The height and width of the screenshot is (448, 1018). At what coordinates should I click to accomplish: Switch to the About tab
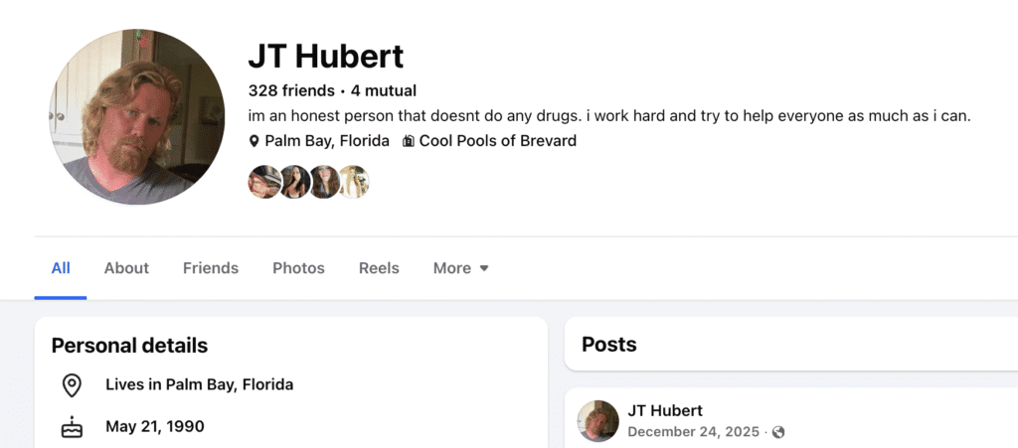point(126,268)
